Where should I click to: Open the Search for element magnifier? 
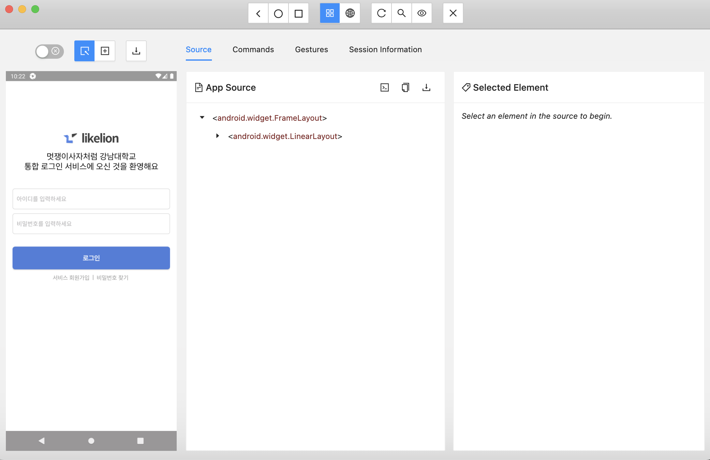[x=401, y=13]
